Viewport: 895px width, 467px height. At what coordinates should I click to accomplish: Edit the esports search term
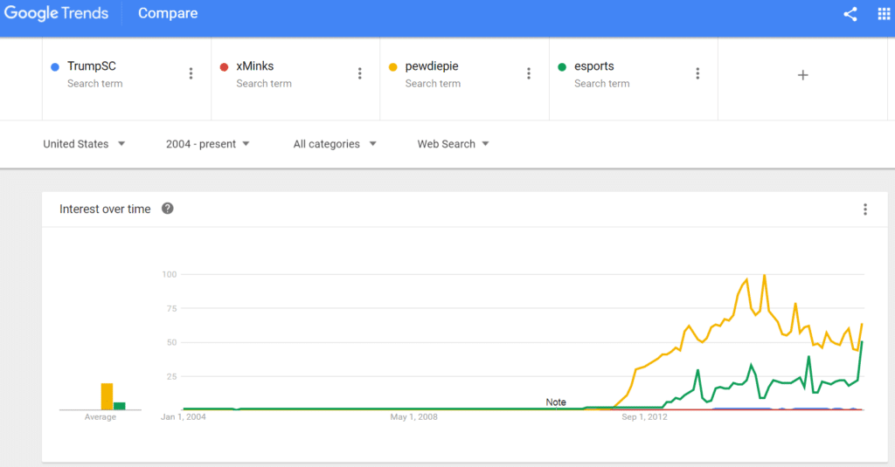593,66
